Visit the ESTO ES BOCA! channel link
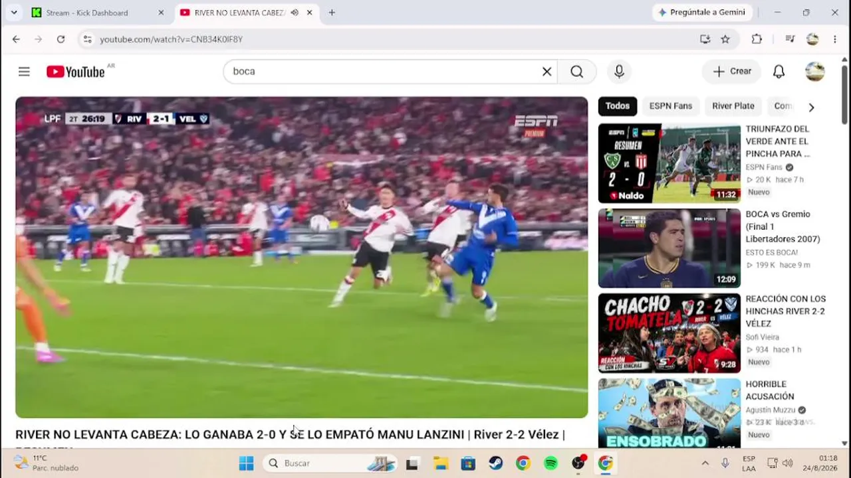Screen dimensions: 851x478 772,252
